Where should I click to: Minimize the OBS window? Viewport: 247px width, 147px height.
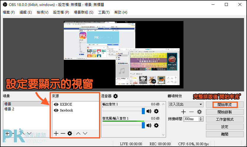coord(213,4)
